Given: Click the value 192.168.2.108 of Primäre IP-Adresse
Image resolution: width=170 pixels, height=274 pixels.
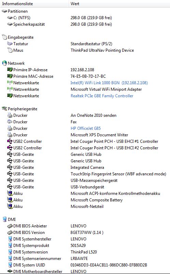Looking at the screenshot, I should click(82, 70).
